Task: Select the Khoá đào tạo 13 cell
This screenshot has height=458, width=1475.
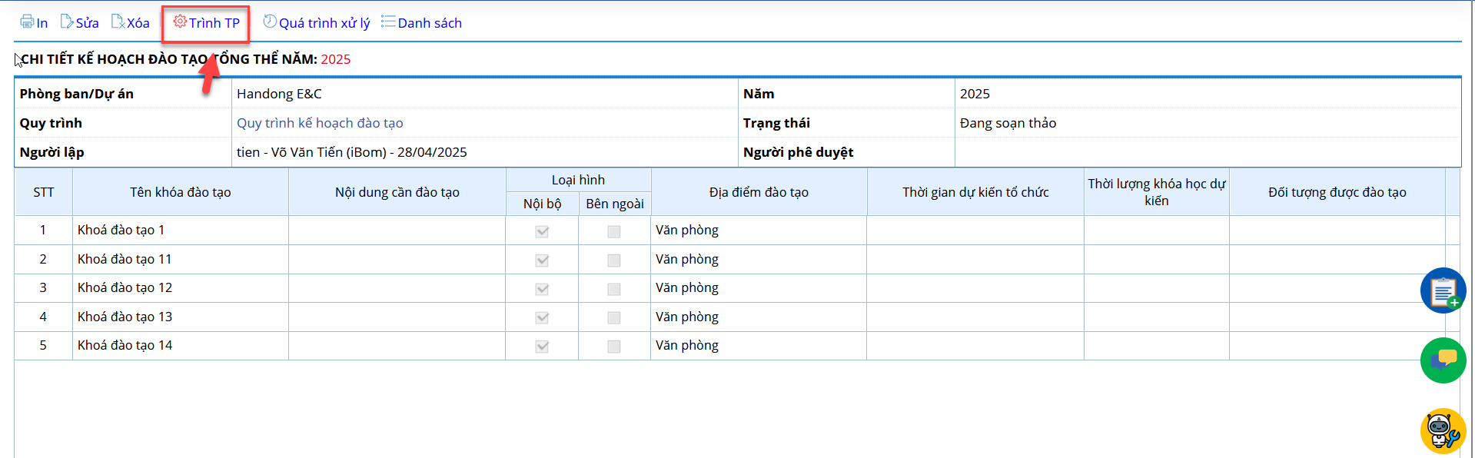Action: [181, 317]
